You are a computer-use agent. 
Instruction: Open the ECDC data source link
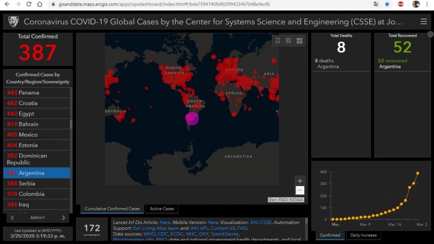(177, 234)
